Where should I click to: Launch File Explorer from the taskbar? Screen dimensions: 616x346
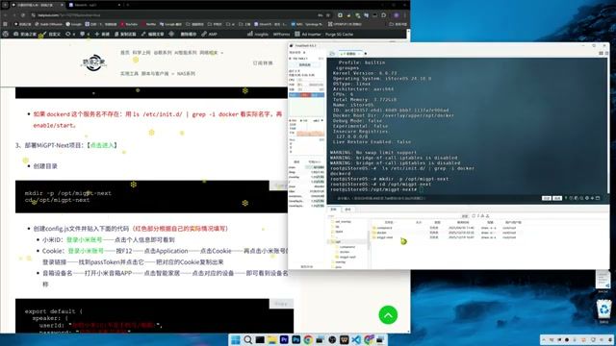click(x=271, y=339)
